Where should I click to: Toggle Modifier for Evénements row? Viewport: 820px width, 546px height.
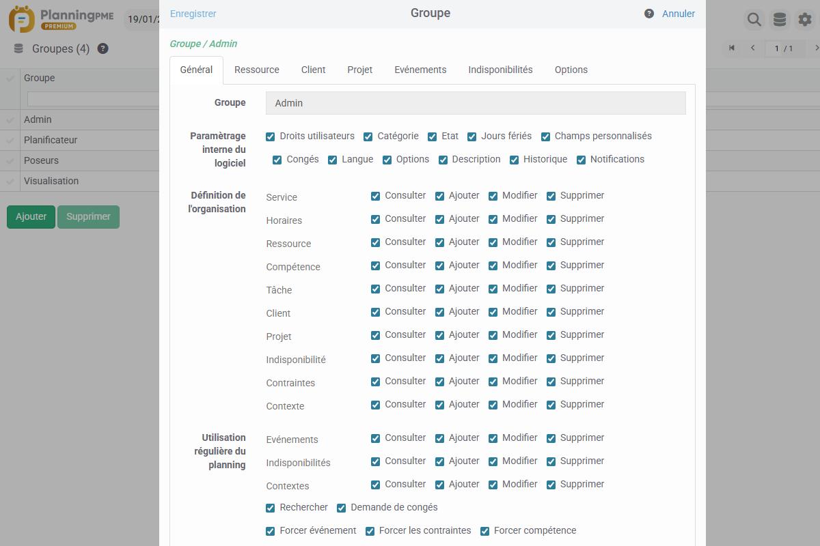point(493,438)
